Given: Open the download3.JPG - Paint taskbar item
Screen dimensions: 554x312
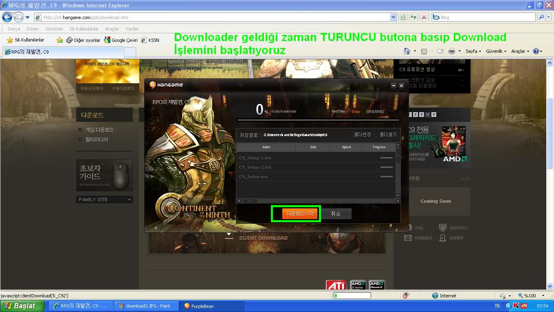Looking at the screenshot, I should coord(147,306).
